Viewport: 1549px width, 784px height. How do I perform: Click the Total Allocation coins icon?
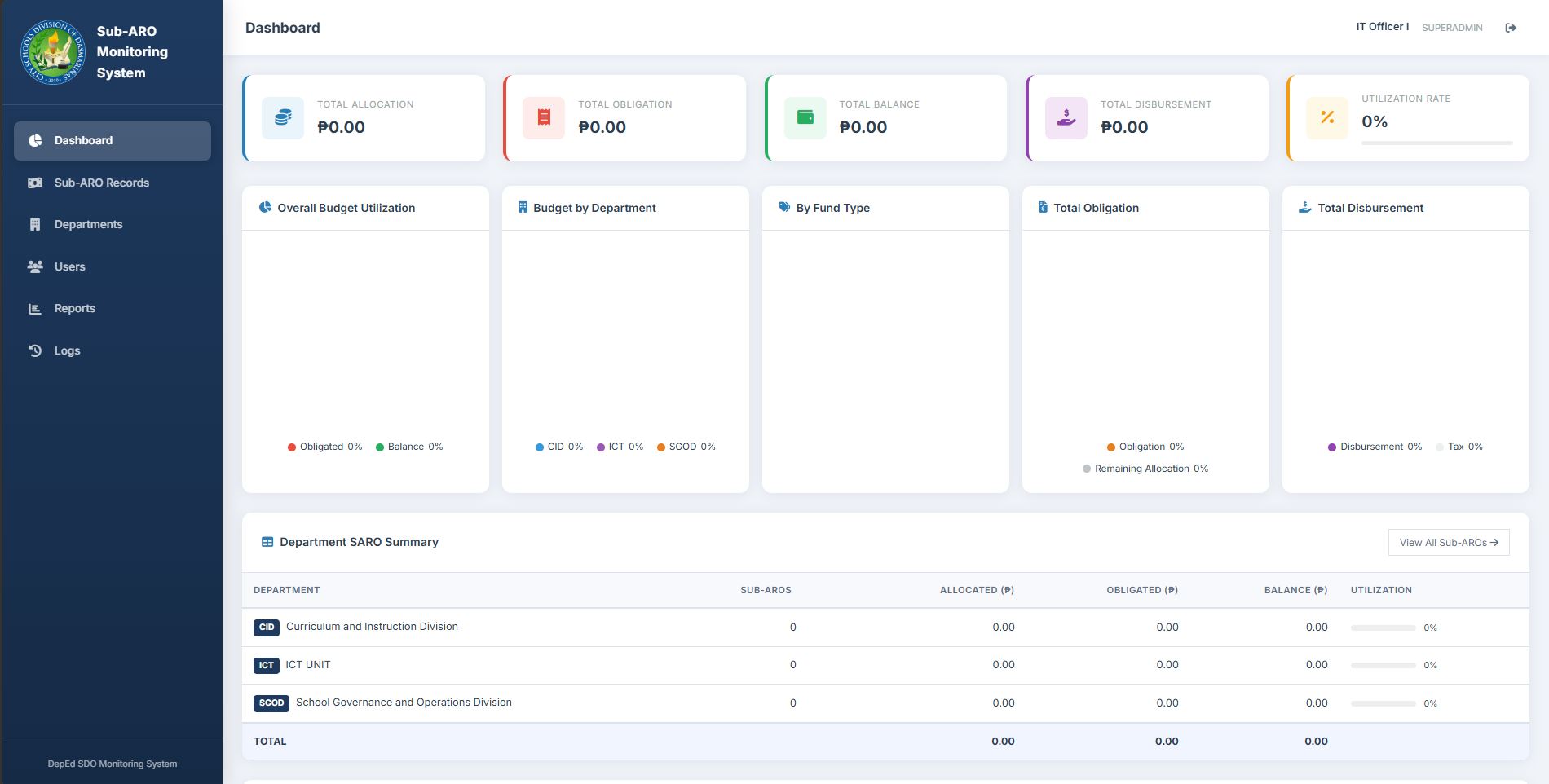point(283,117)
